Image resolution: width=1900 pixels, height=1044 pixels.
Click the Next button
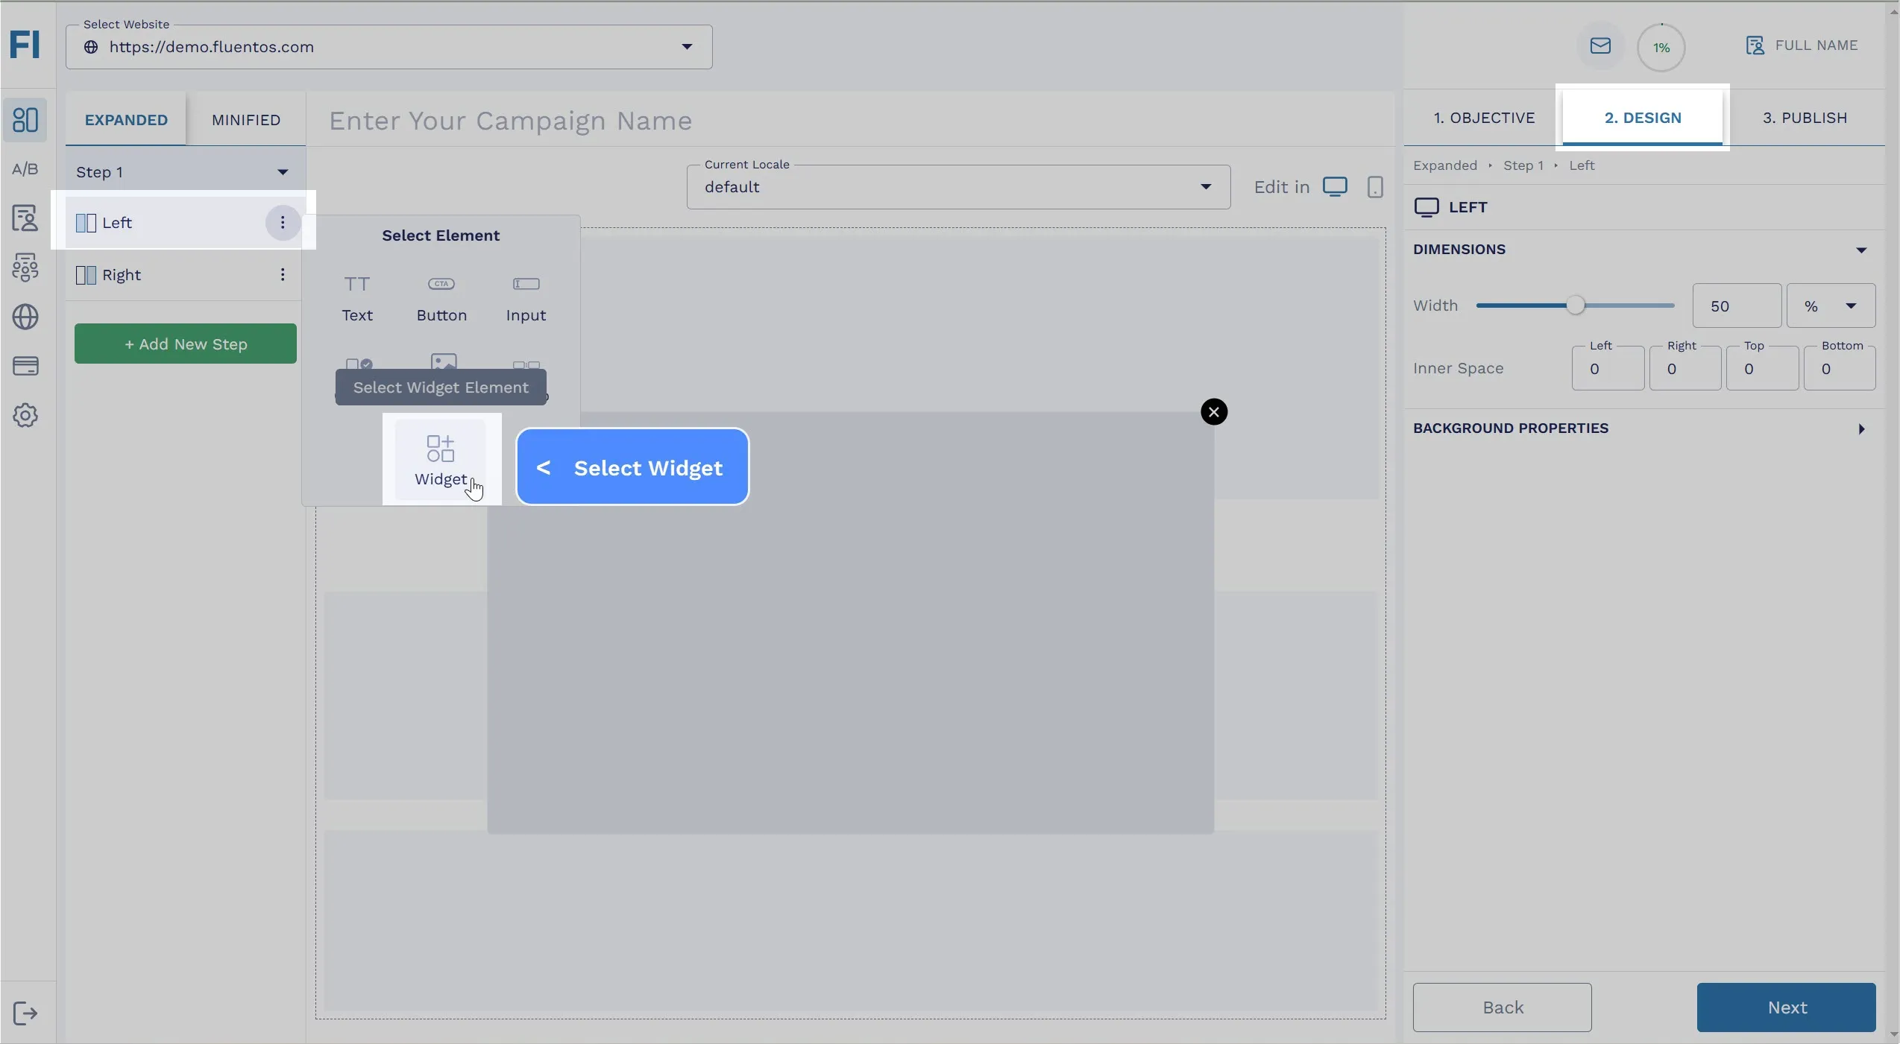1786,1007
